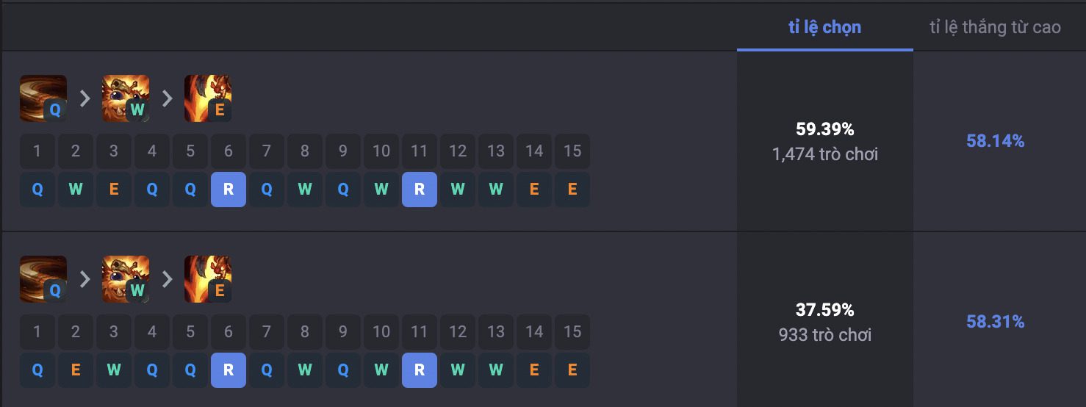The width and height of the screenshot is (1086, 407).
Task: Select the 37.59% pick rate cell
Action: pyautogui.click(x=825, y=322)
